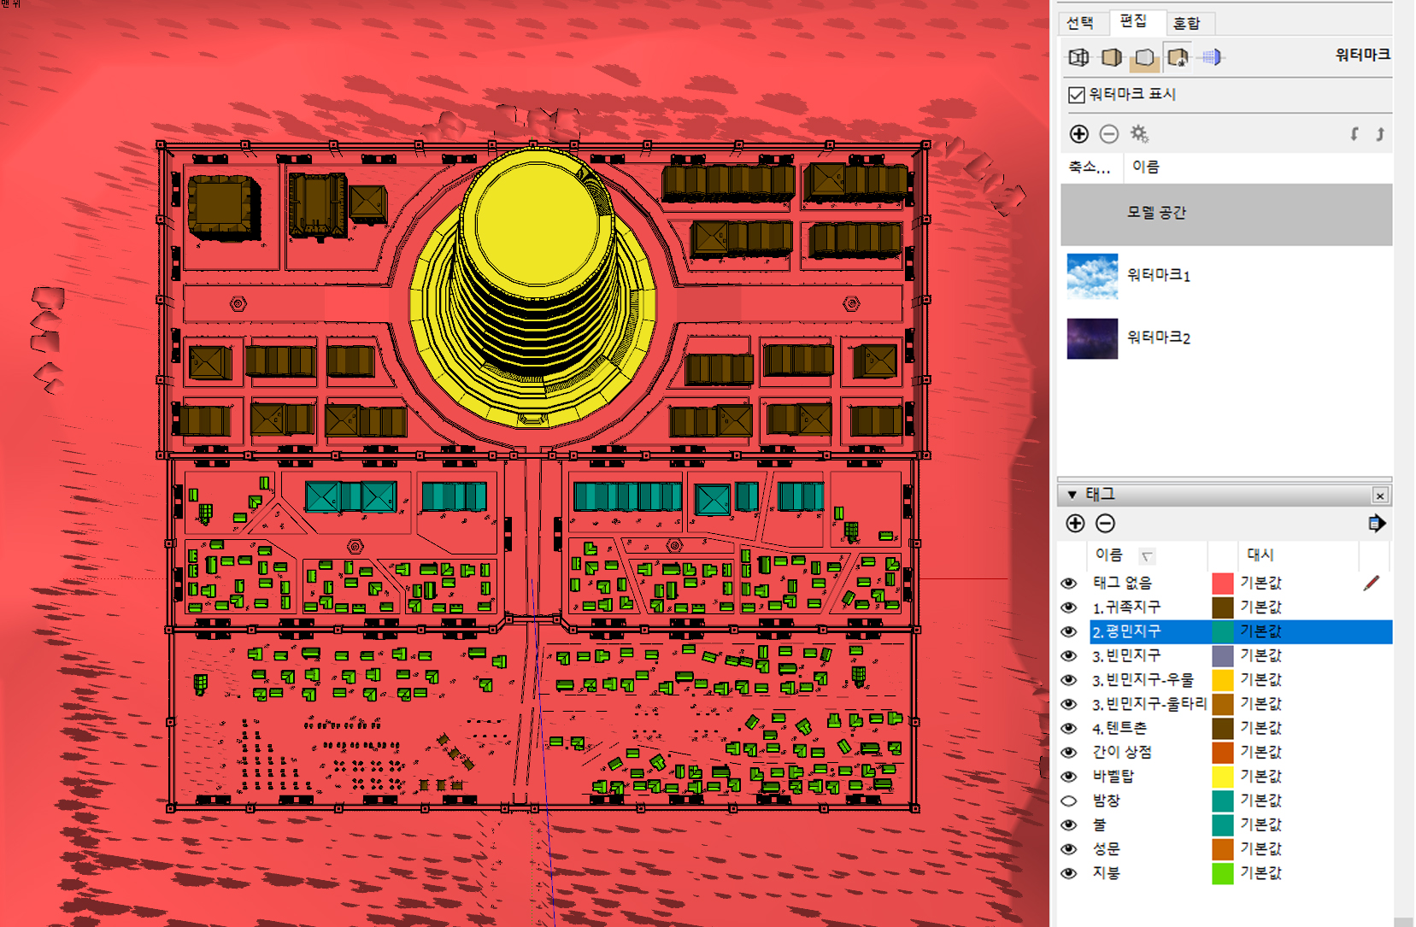Open the Edge settings style icon
Image resolution: width=1416 pixels, height=927 pixels.
tap(1078, 57)
